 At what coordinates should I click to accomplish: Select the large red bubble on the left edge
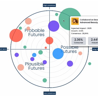16,36
